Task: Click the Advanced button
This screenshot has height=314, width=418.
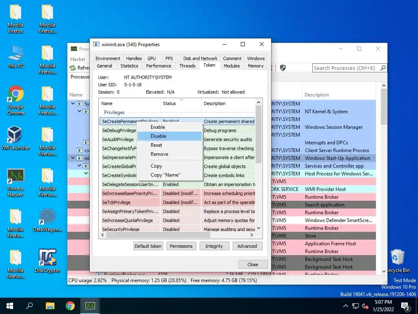Action: tap(247, 246)
